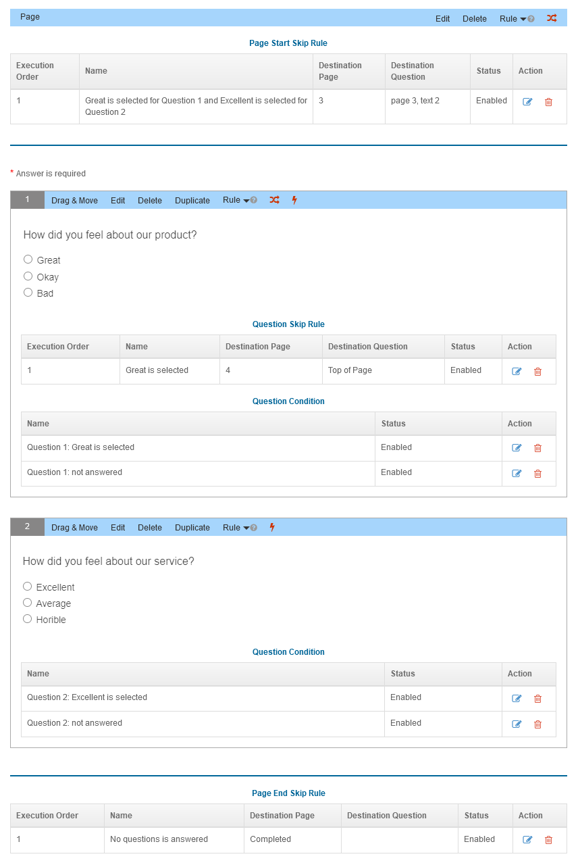
Task: Click Delete in the Question 2 toolbar
Action: click(150, 528)
